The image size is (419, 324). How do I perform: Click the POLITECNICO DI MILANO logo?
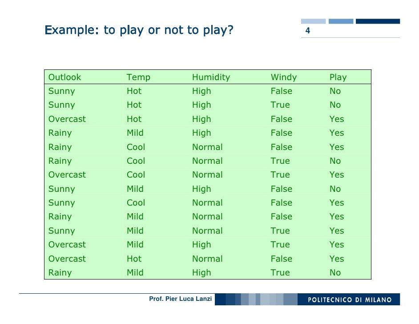(x=350, y=300)
